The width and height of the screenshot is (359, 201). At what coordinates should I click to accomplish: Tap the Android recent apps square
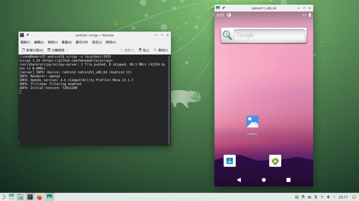289,180
